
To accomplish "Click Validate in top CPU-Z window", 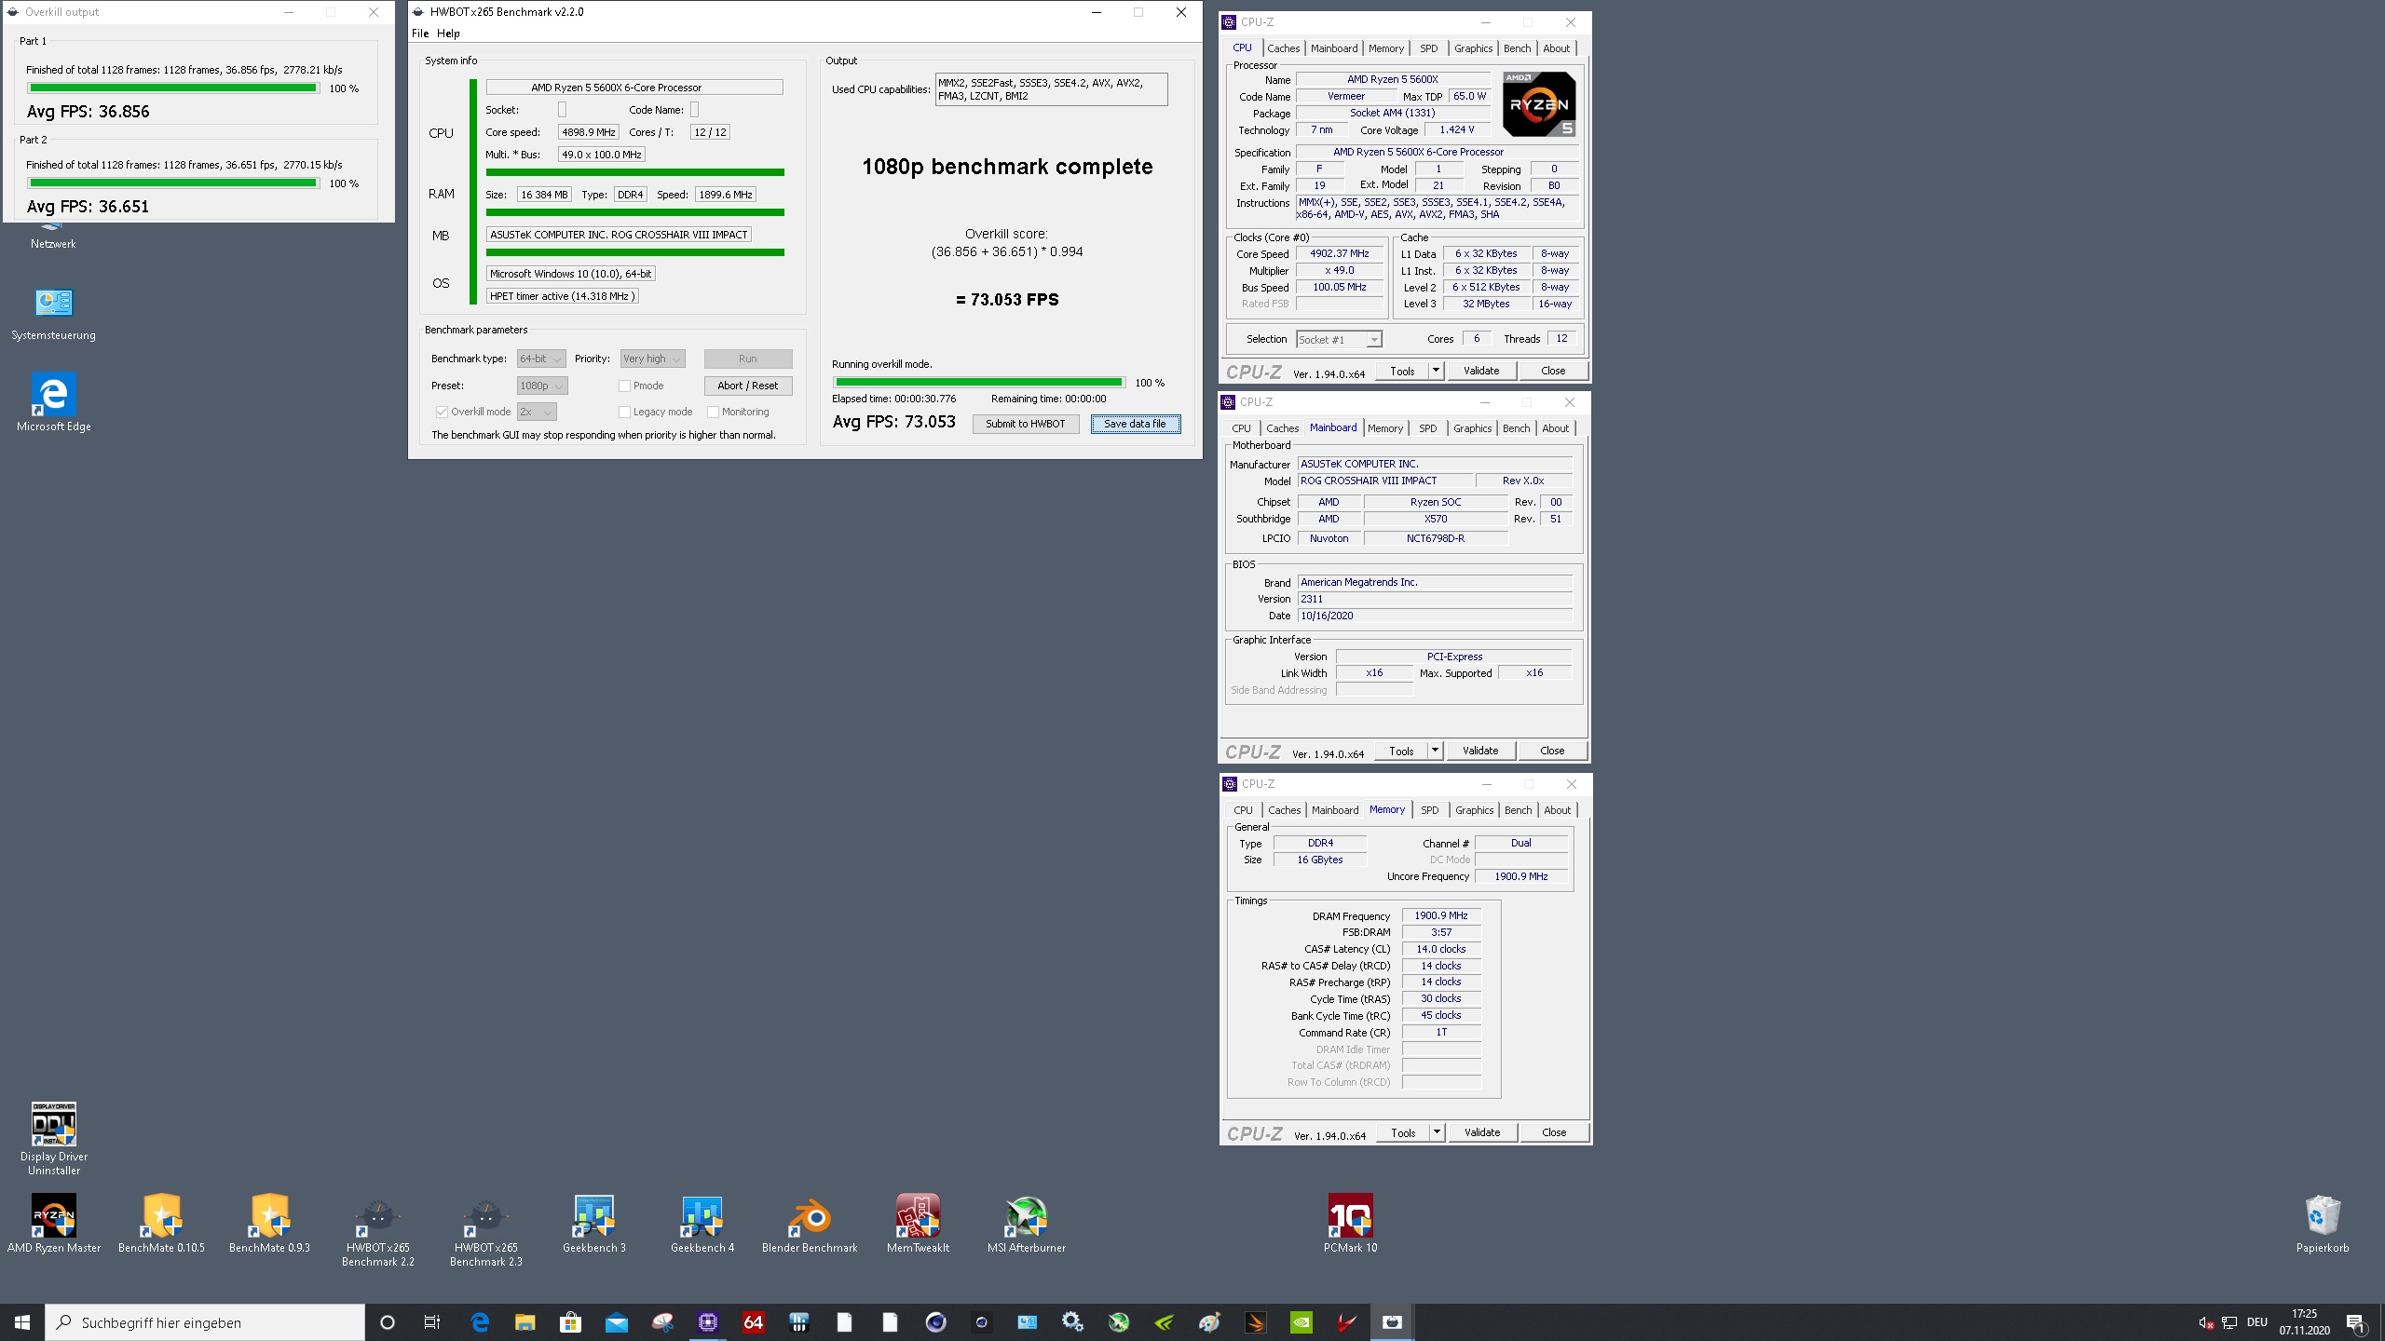I will tap(1481, 371).
